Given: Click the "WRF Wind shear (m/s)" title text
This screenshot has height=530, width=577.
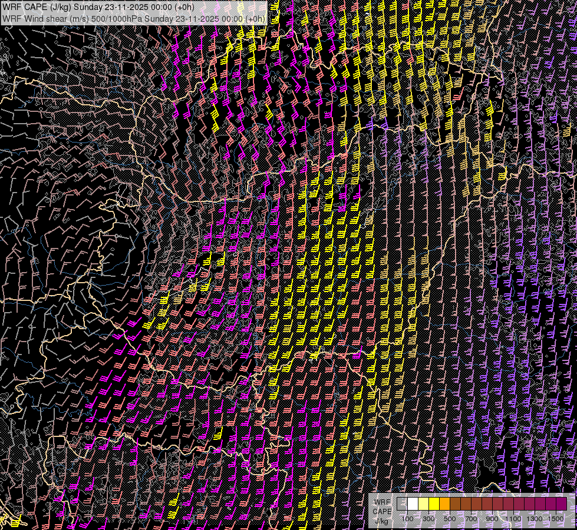Looking at the screenshot, I should pos(45,18).
